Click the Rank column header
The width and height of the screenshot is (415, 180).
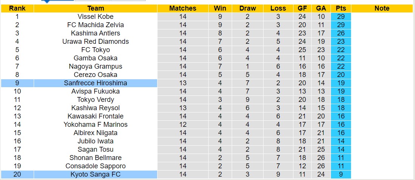(x=17, y=8)
